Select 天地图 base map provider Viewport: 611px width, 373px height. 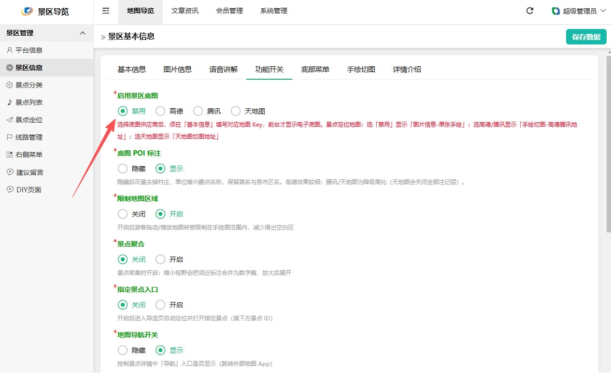[236, 111]
